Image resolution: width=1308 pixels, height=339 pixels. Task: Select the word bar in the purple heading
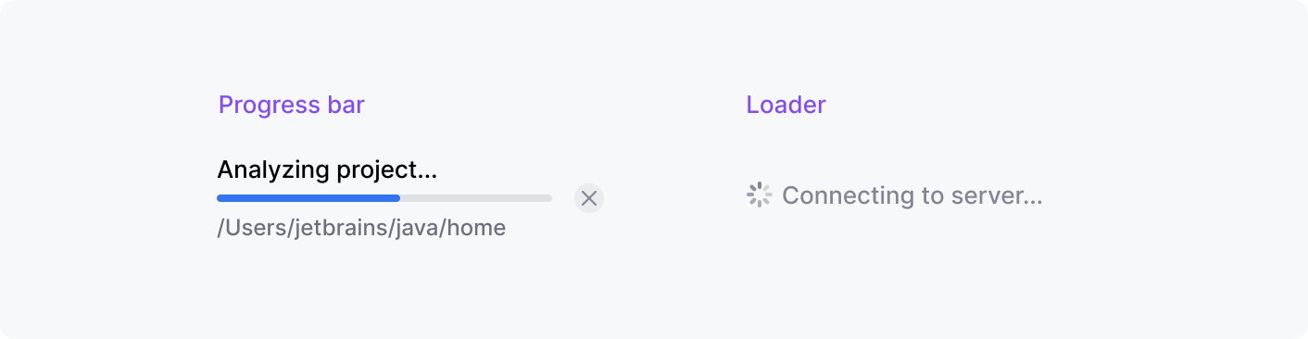pyautogui.click(x=346, y=105)
